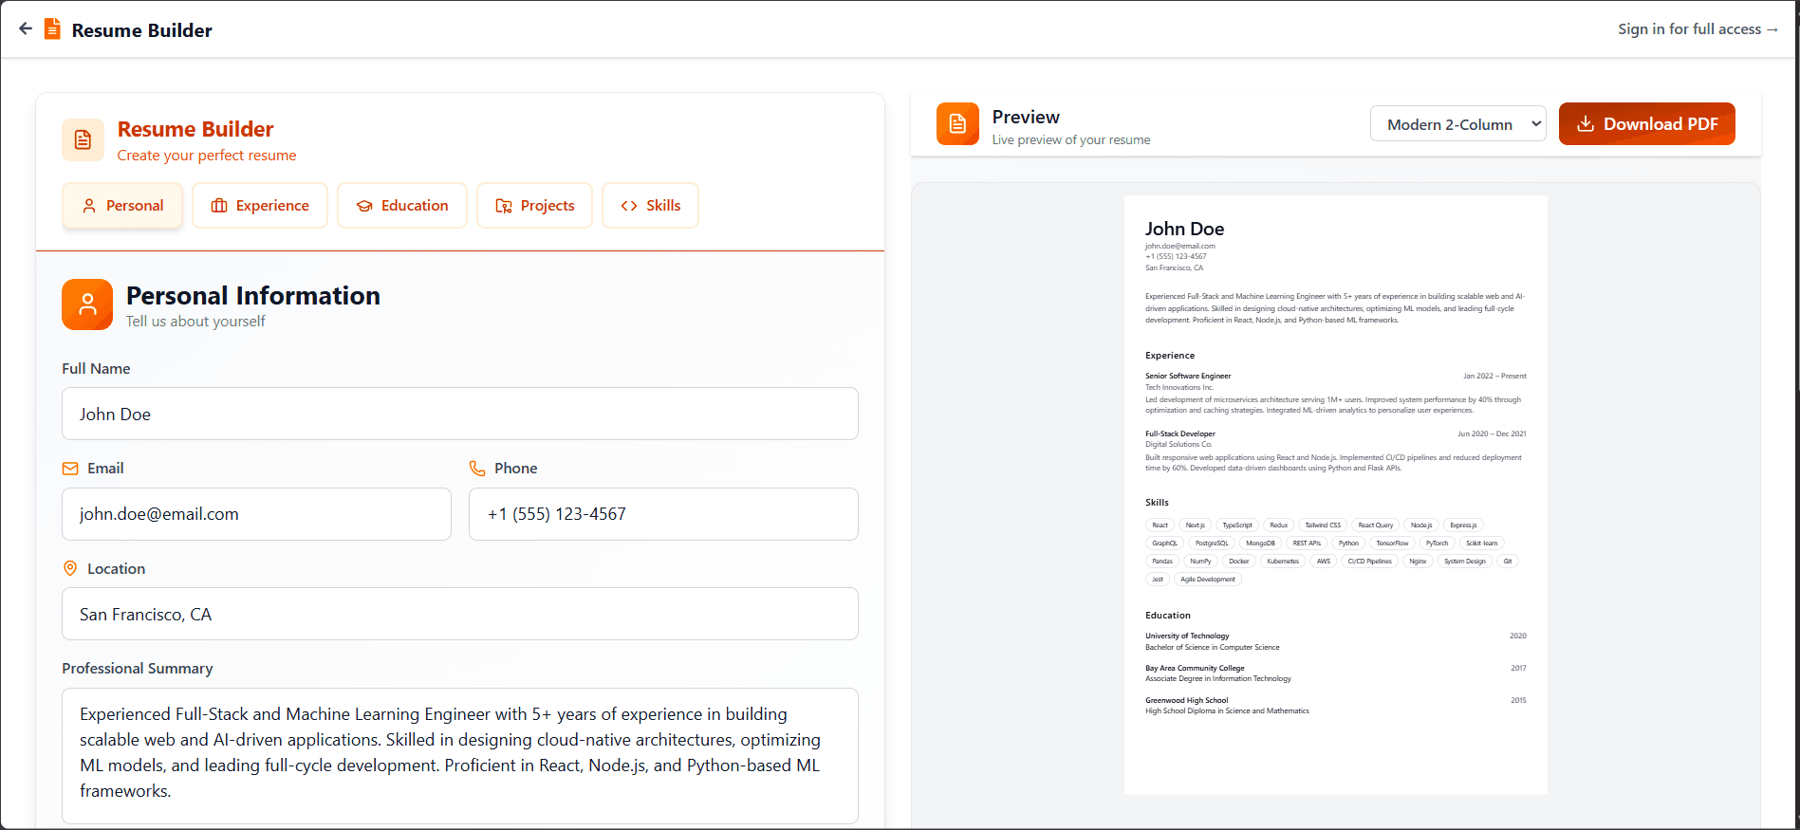
Task: Click the Location input field
Action: point(460,614)
